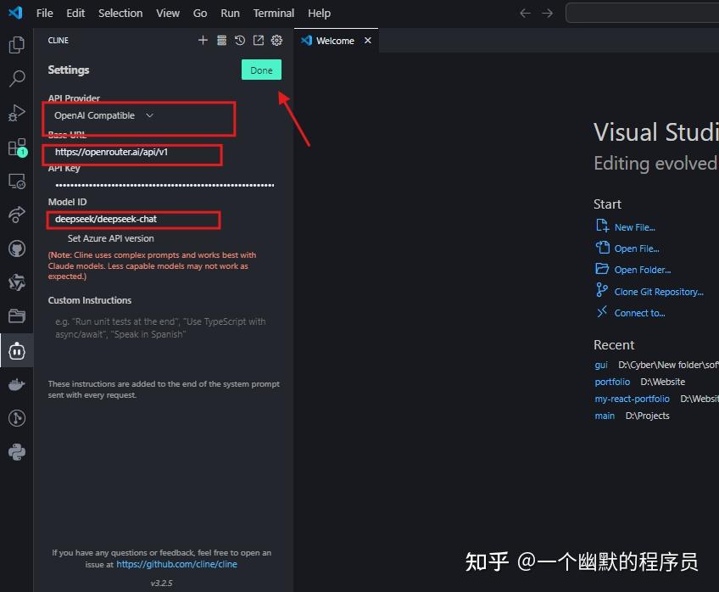The height and width of the screenshot is (592, 719).
Task: Open Cline in a new editor tab
Action: 259,40
